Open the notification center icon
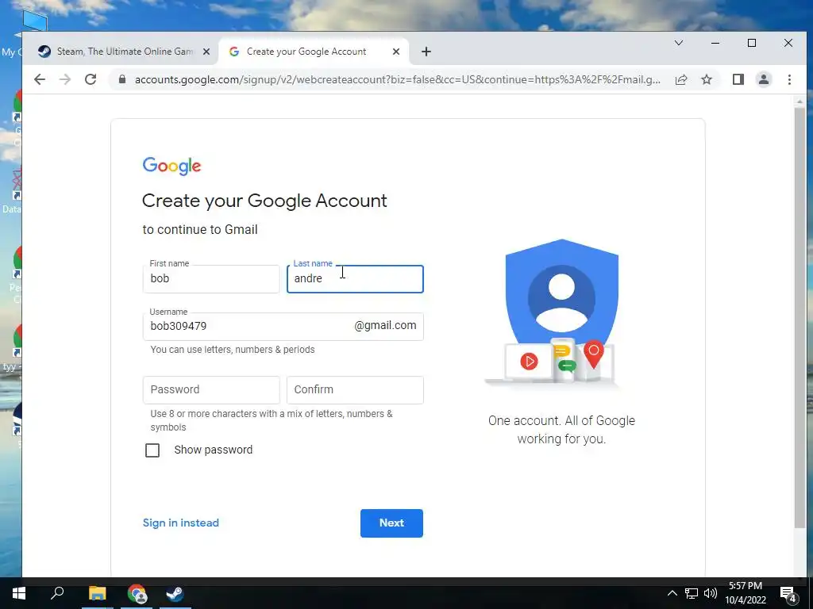The image size is (813, 609). pos(788,594)
